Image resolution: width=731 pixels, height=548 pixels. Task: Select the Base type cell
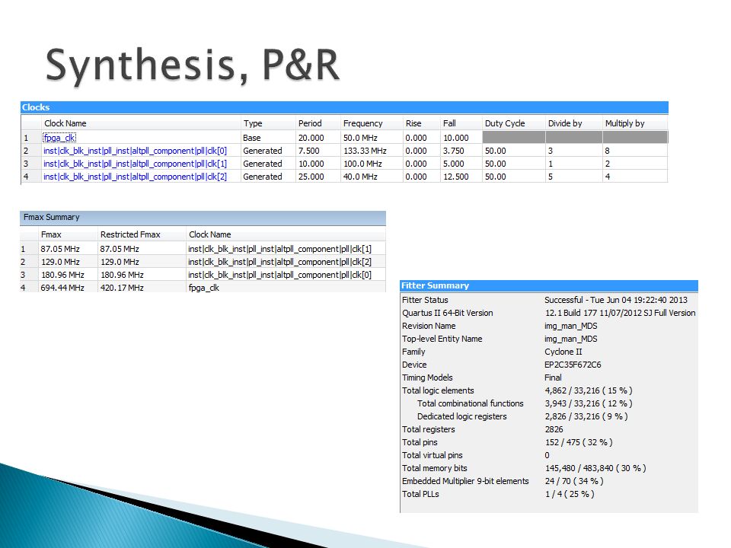252,138
